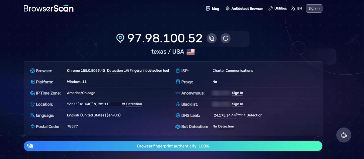364x159 pixels.
Task: Open the BrowserScan logo home link
Action: [49, 8]
